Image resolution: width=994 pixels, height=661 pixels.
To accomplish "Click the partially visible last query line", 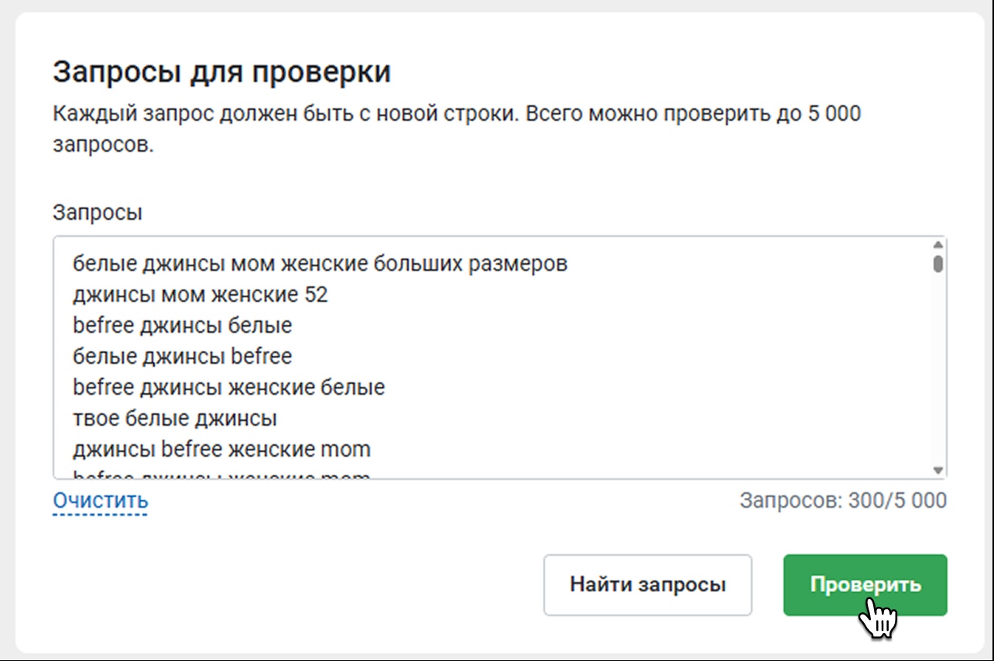I will (x=221, y=474).
